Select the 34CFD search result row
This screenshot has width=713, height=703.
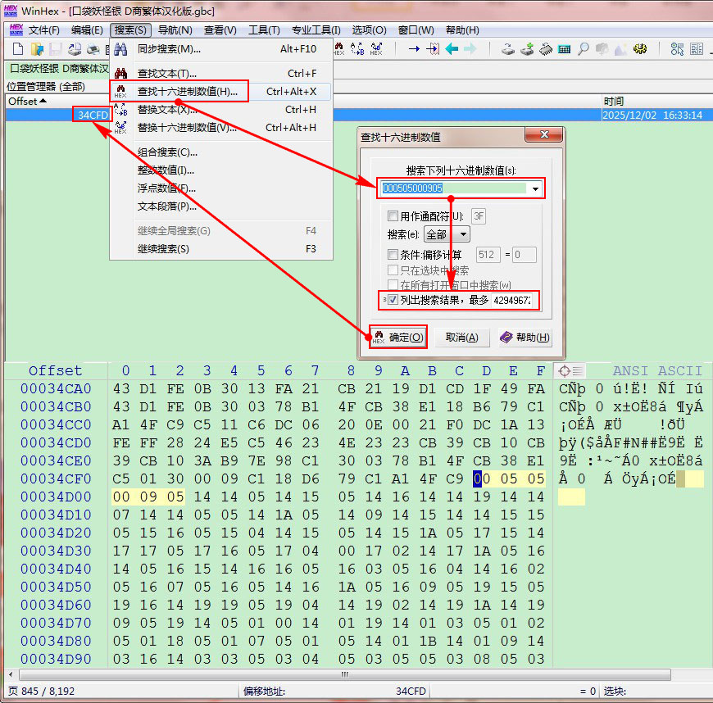[x=358, y=115]
